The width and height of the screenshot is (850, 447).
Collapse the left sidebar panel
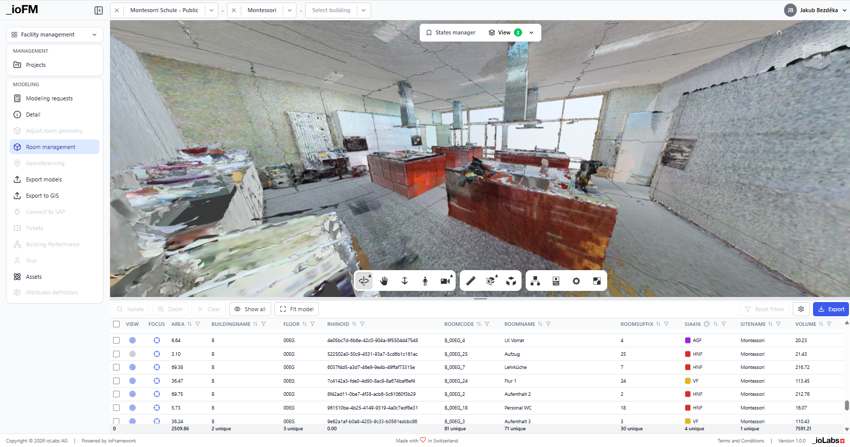[x=99, y=10]
